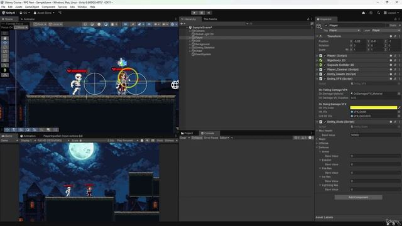Open the Project tab
Viewport: 402px width, 226px height.
(x=187, y=133)
